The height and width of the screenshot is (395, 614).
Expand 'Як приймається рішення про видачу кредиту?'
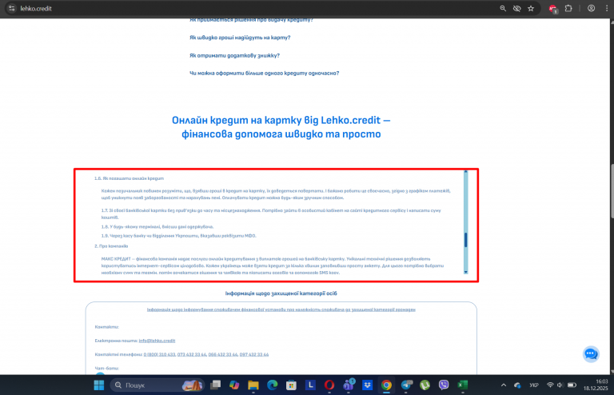pyautogui.click(x=251, y=20)
